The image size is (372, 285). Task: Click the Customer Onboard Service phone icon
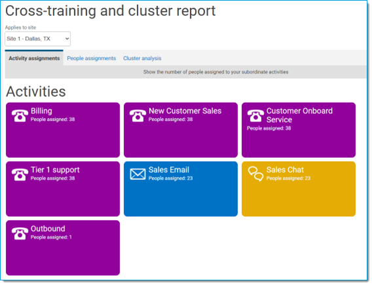coord(255,116)
